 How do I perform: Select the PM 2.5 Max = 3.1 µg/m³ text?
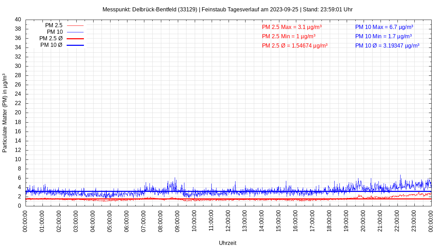[292, 27]
